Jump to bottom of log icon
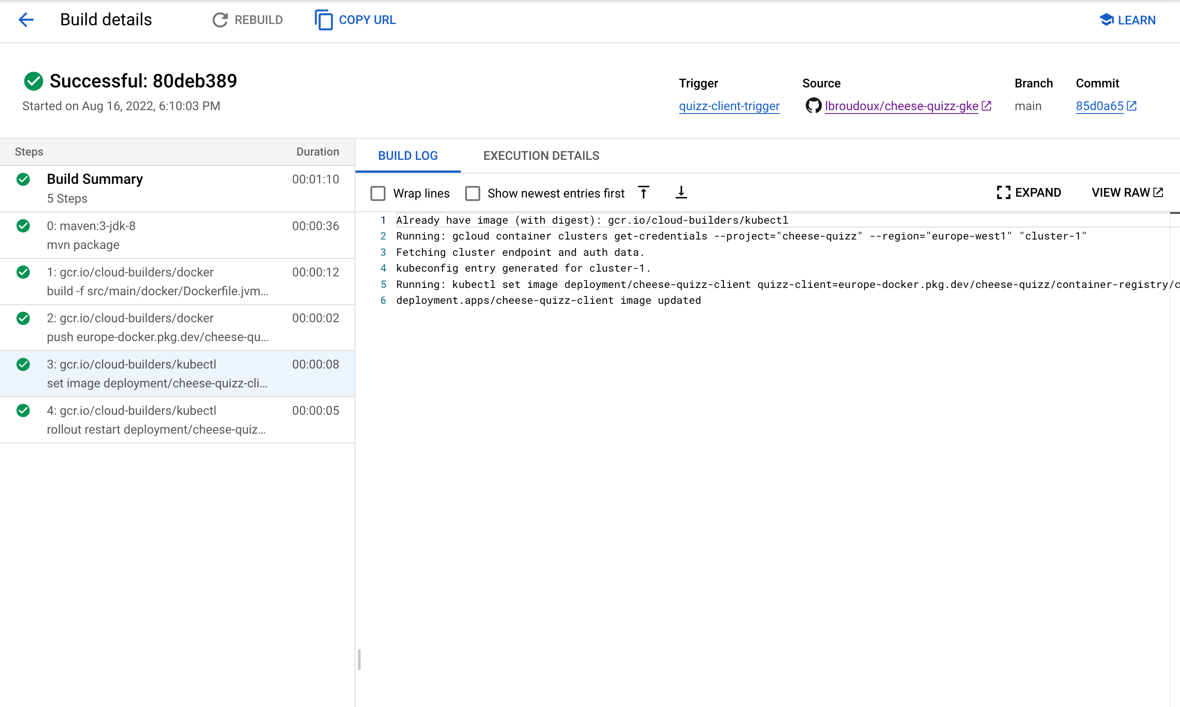The height and width of the screenshot is (707, 1180). click(x=681, y=193)
